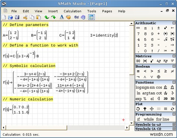This screenshot has width=177, height=138.
Task: Open the Edit menu
Action: coord(26,11)
